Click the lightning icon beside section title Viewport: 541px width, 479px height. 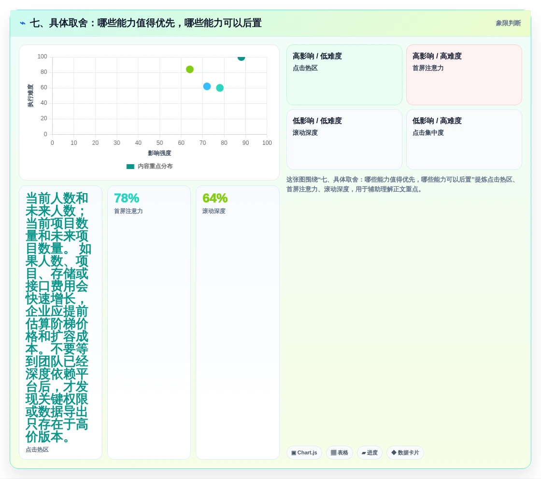coord(23,23)
